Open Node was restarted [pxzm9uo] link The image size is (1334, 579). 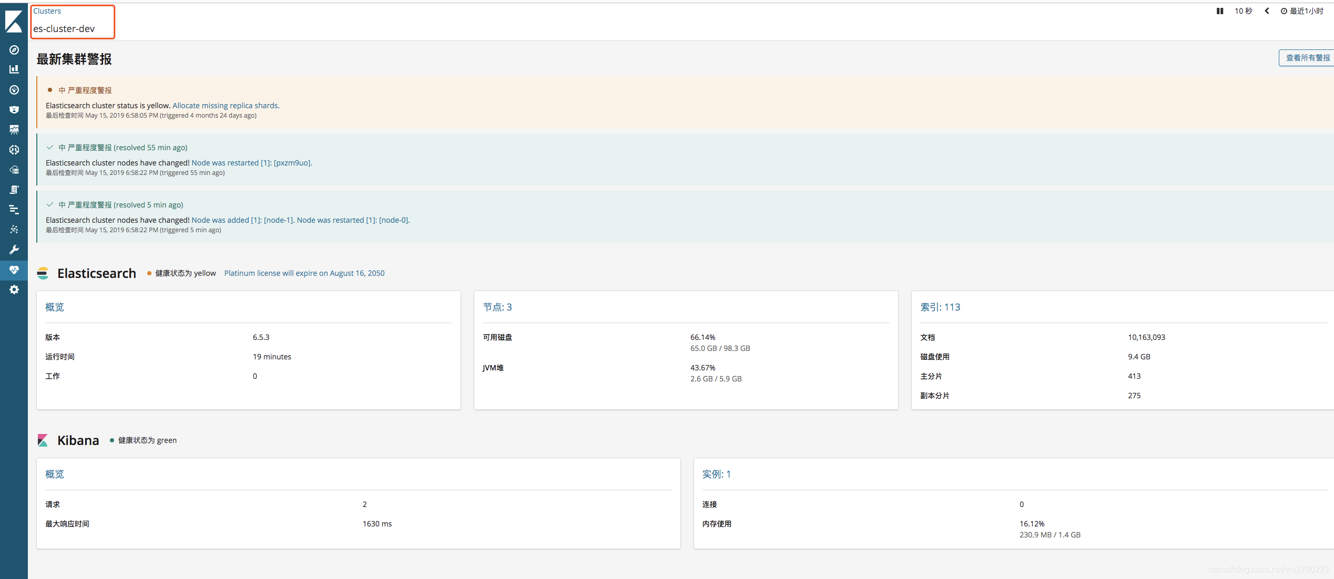coord(252,163)
